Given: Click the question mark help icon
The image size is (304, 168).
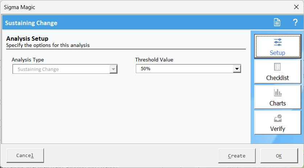Looking at the screenshot, I should (x=295, y=22).
